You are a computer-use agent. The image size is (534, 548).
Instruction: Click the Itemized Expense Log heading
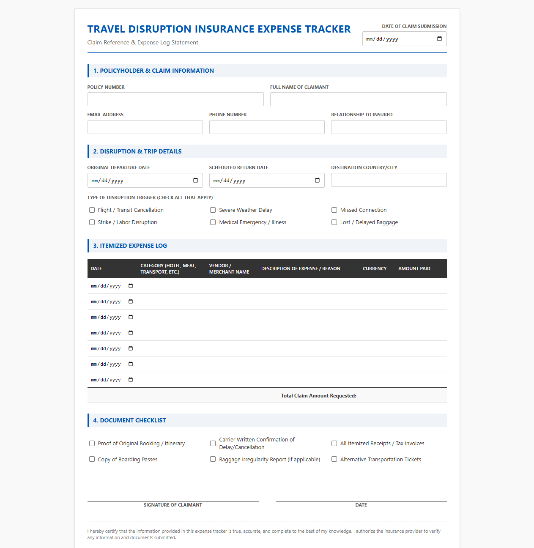(130, 246)
